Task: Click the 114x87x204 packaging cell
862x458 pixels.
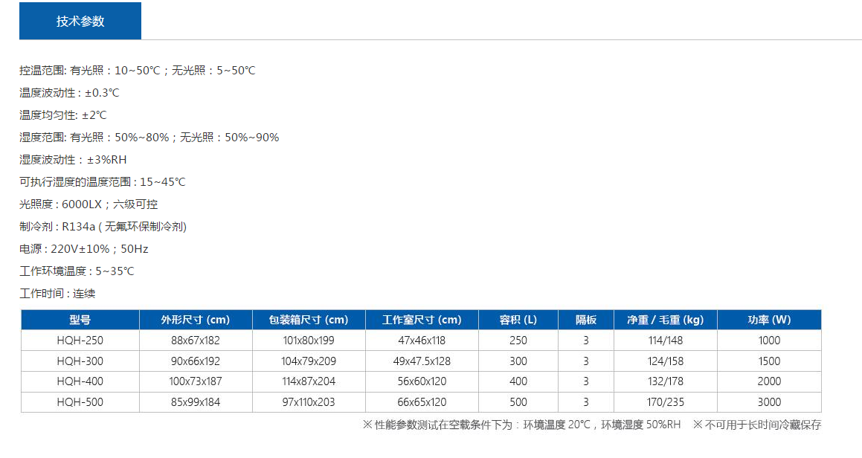Action: [x=309, y=381]
